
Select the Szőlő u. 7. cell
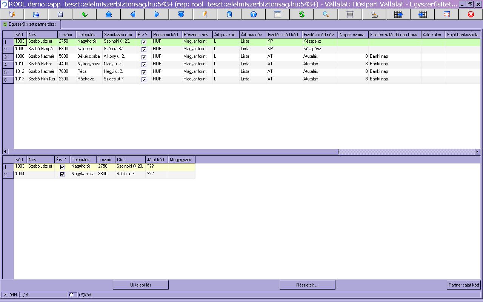point(131,174)
